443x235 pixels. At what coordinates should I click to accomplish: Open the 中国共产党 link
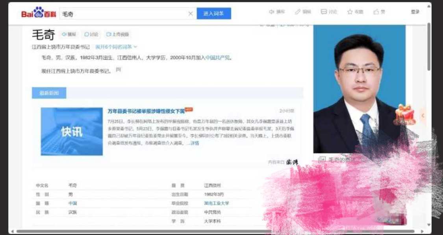218,58
